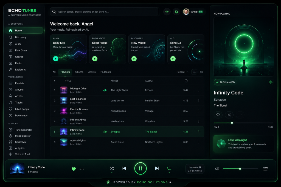Play the Daily Mix card
The width and height of the screenshot is (281, 187).
56,59
